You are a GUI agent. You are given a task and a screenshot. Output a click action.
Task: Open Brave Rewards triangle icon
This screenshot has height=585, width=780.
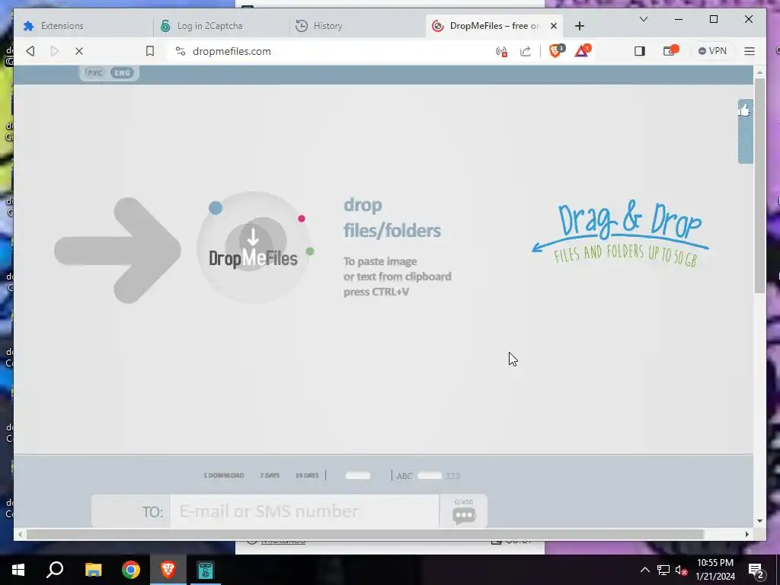582,51
